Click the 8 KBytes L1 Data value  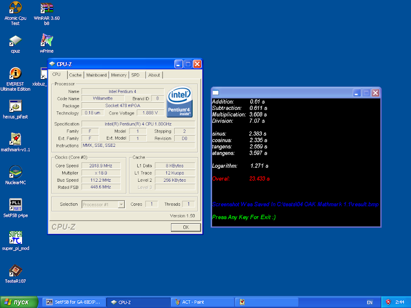click(x=175, y=165)
